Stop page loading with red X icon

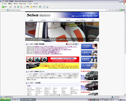[x=15, y=7]
